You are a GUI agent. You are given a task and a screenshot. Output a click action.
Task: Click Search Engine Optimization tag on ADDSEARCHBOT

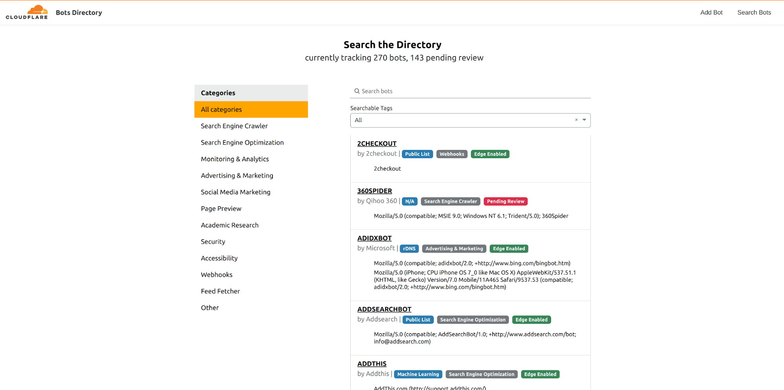point(473,320)
